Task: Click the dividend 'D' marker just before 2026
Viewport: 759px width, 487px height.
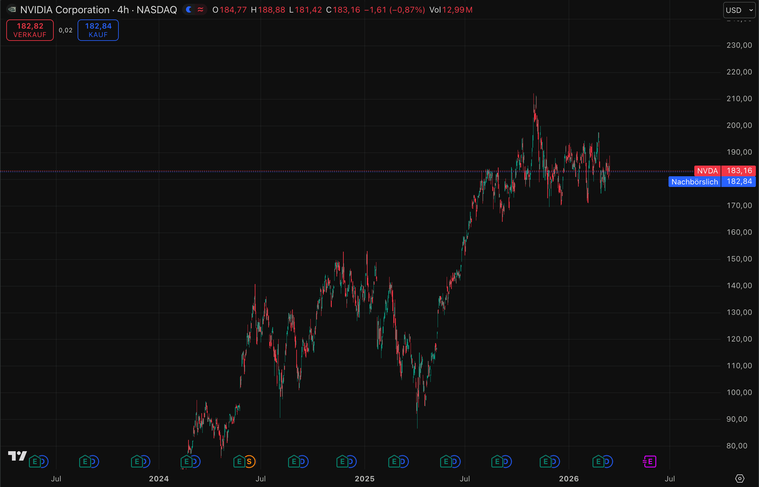Action: pyautogui.click(x=555, y=462)
